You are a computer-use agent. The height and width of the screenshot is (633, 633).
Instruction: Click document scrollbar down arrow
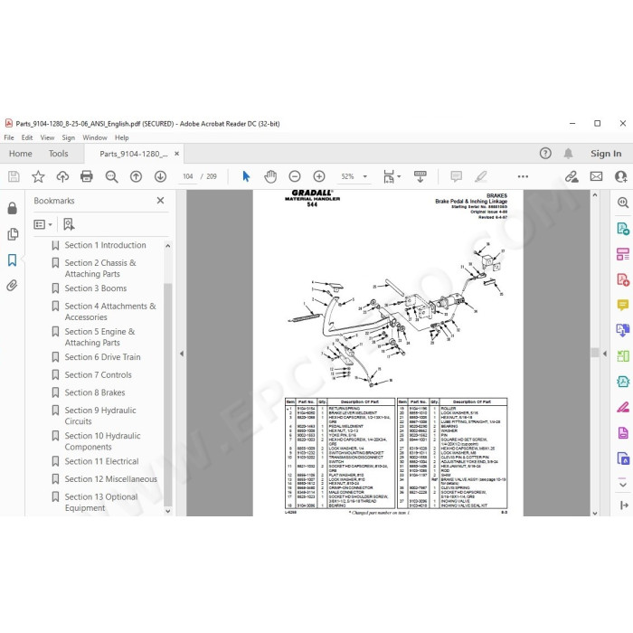tap(595, 513)
